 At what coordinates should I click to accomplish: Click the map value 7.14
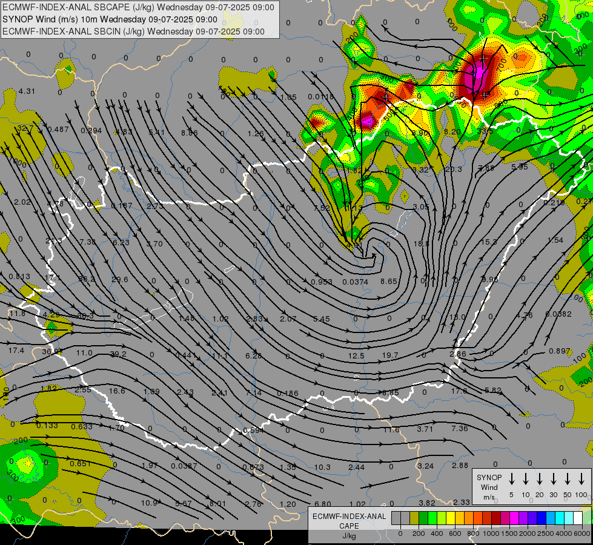pyautogui.click(x=253, y=393)
